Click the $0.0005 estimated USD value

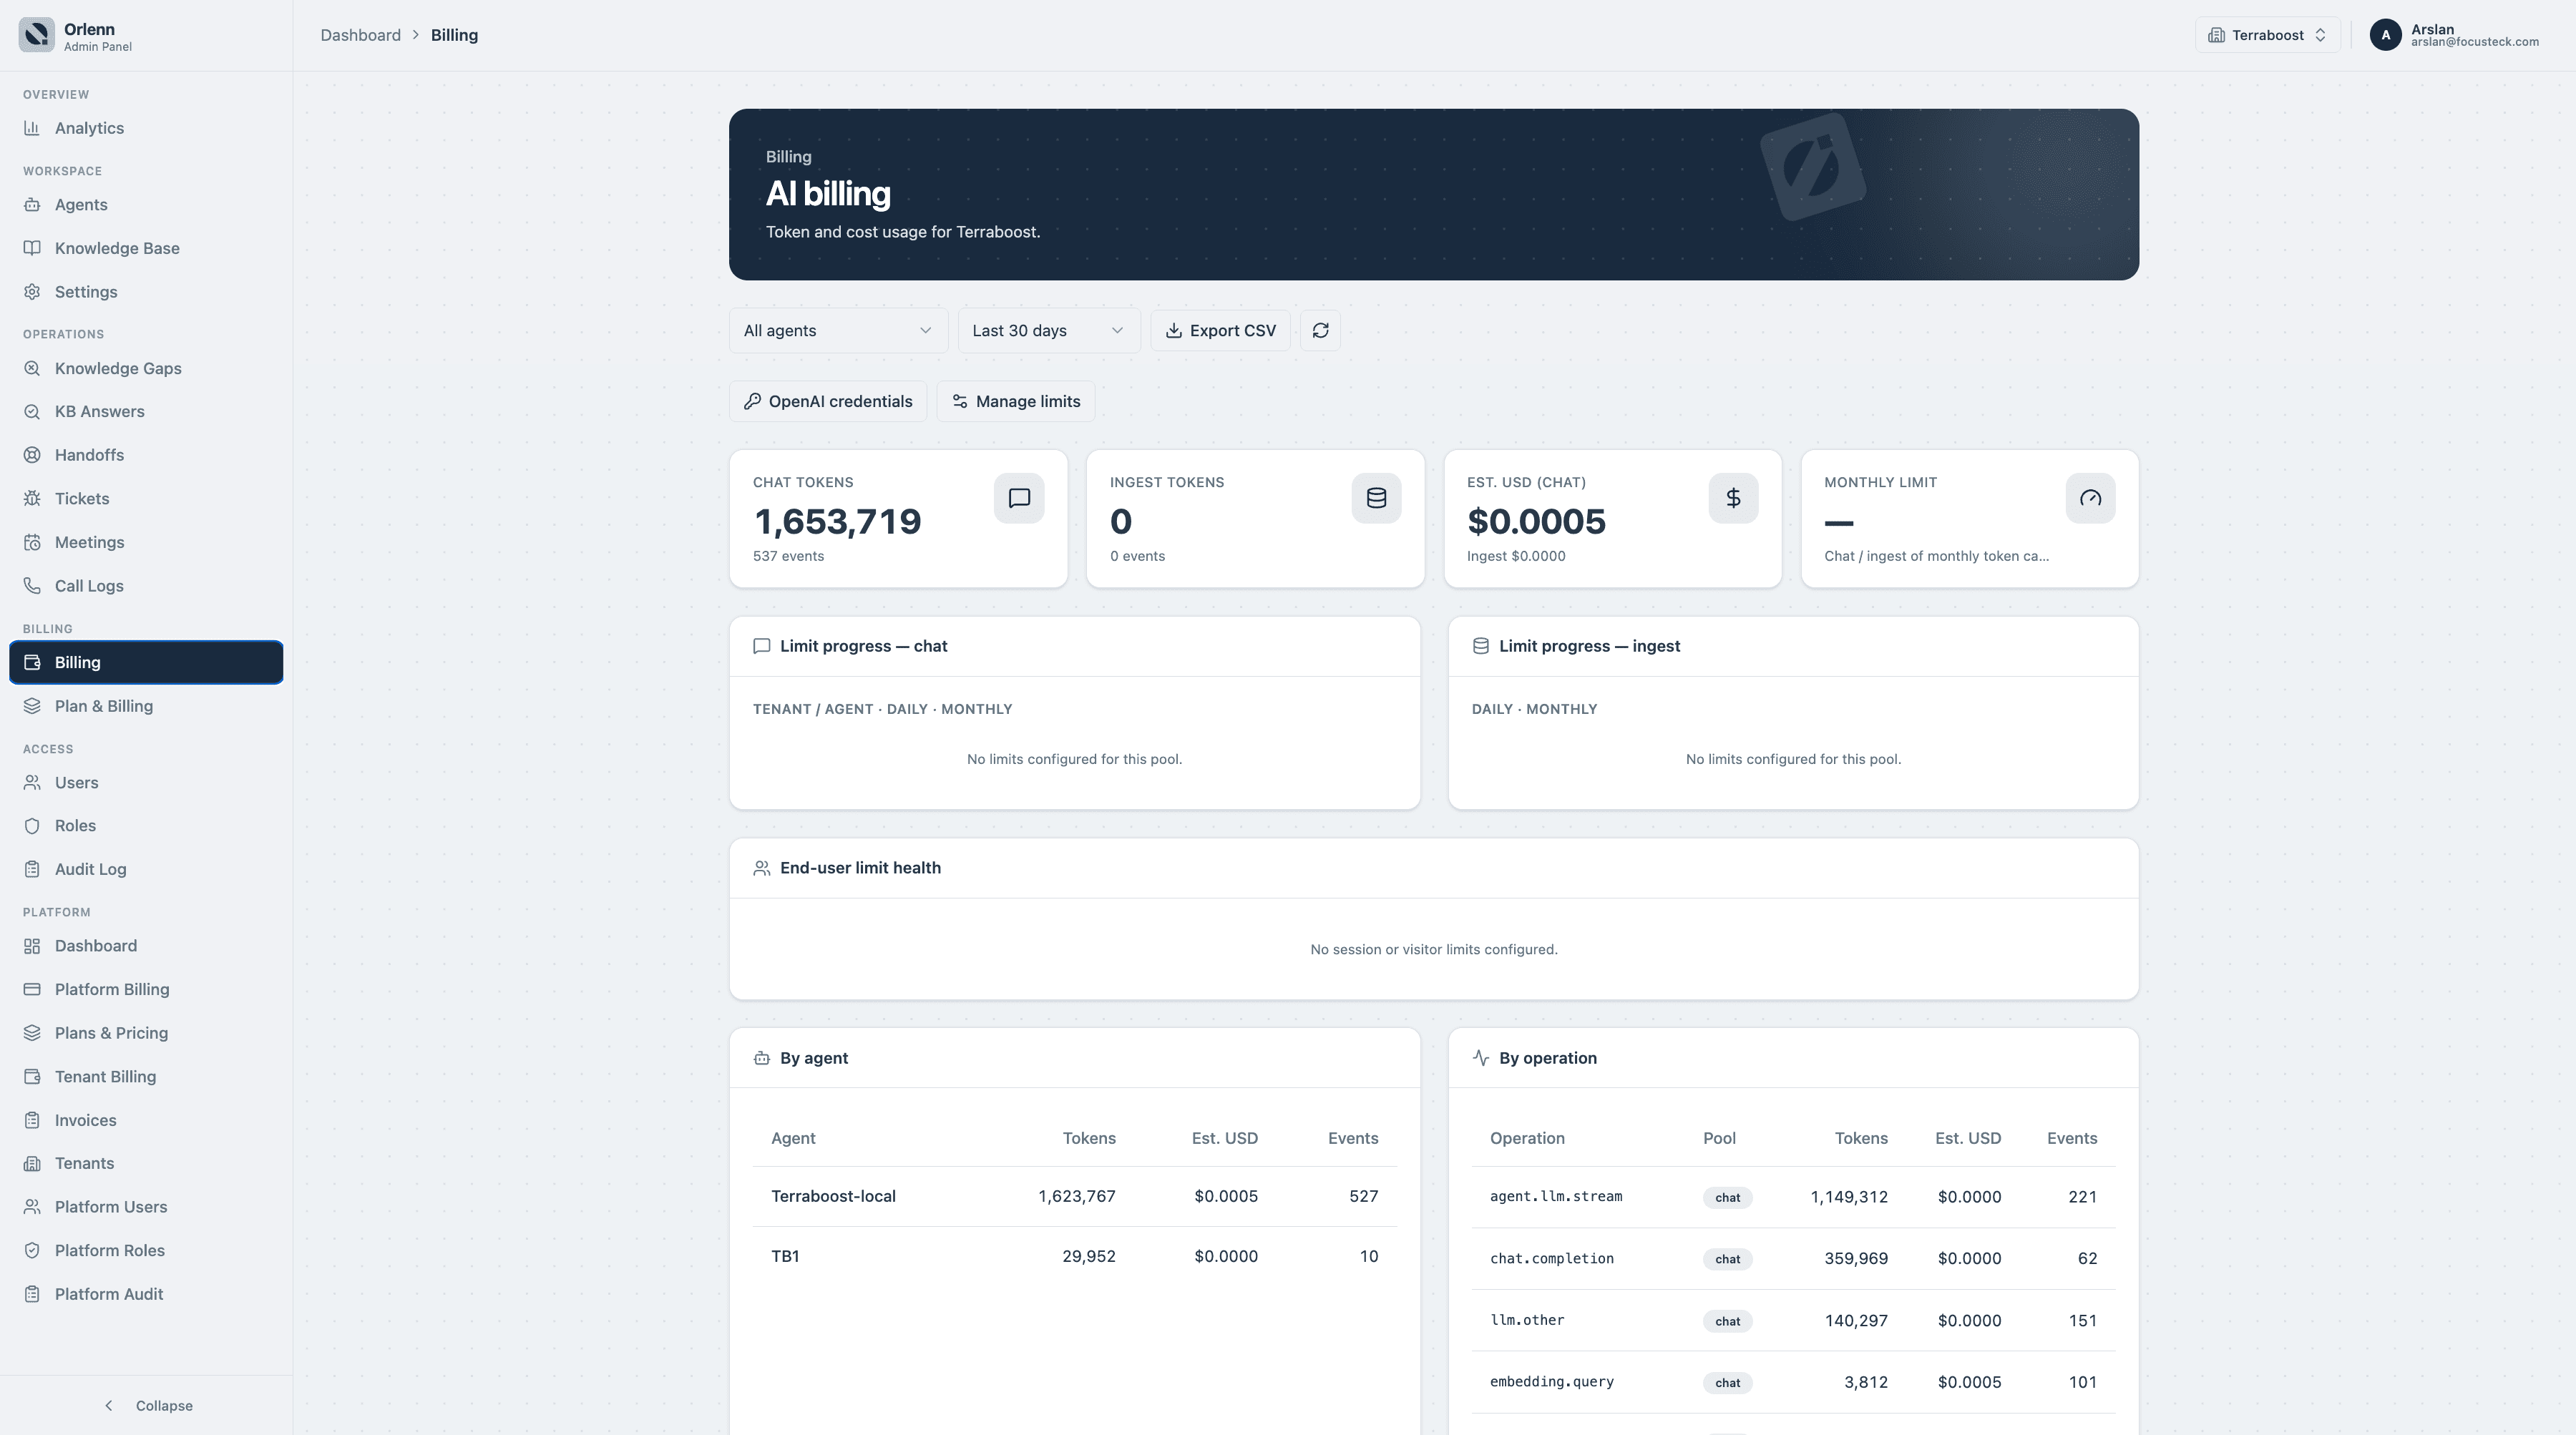click(x=1536, y=521)
